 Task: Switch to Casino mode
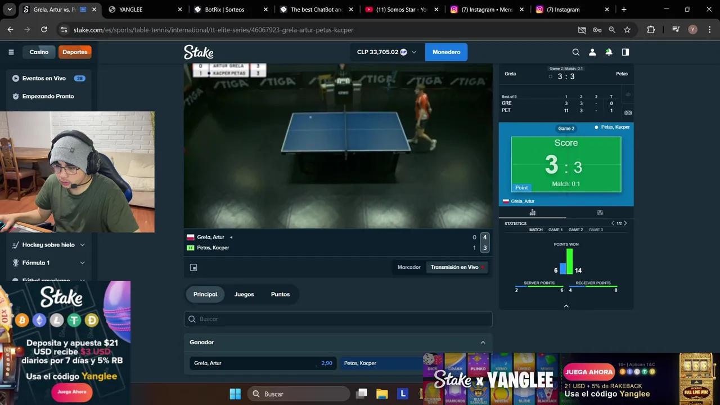click(39, 52)
